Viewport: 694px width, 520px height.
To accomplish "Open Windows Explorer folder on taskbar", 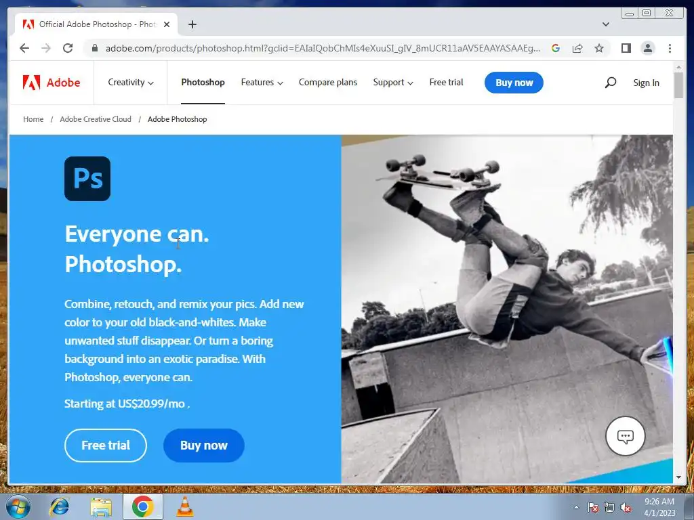I will 101,506.
